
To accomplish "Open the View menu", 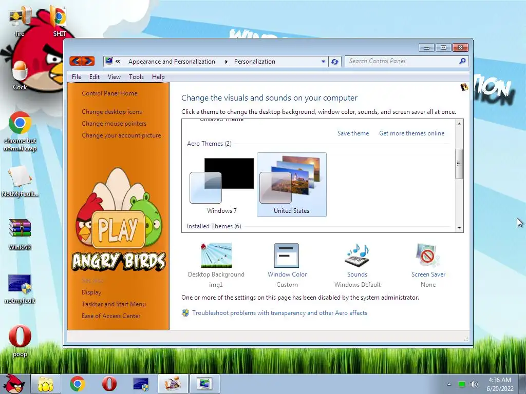I will [114, 77].
